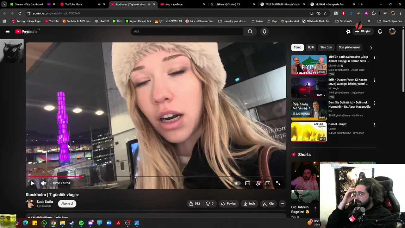Click the search magnifier button
405x228 pixels.
pyautogui.click(x=250, y=31)
